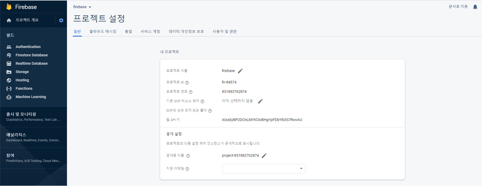Image resolution: width=482 pixels, height=186 pixels.
Task: Click the Authentication people icon
Action: (x=9, y=47)
